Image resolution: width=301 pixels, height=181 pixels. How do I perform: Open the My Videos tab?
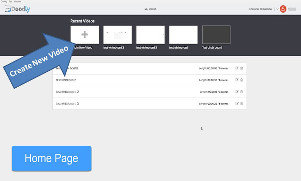click(150, 9)
